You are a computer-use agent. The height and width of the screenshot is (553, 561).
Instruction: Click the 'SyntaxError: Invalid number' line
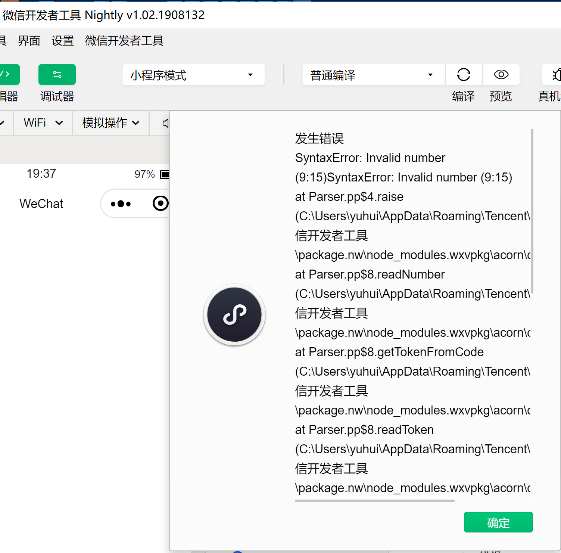[x=370, y=158]
